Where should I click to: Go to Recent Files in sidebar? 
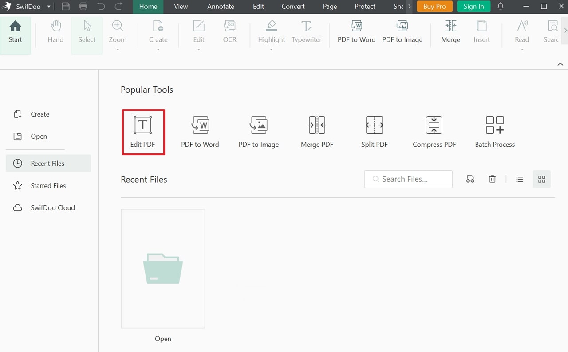click(x=48, y=163)
